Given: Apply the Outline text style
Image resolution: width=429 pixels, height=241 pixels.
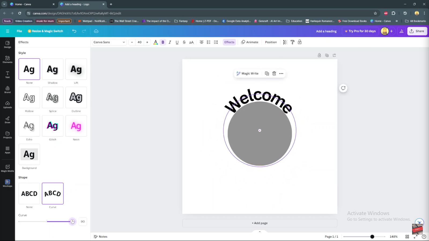Looking at the screenshot, I should 76,97.
